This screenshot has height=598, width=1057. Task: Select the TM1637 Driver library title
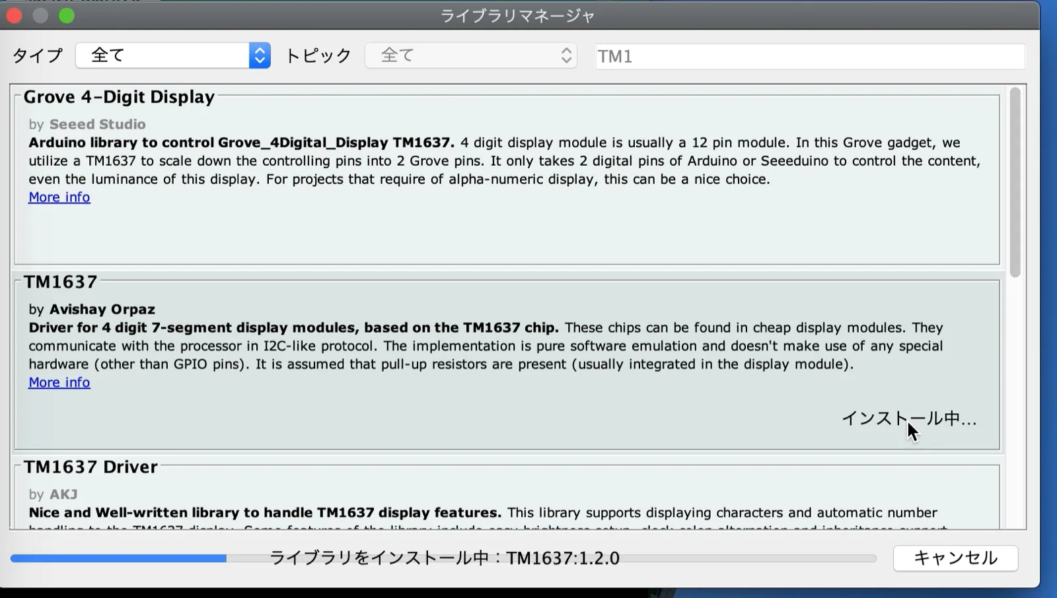91,467
